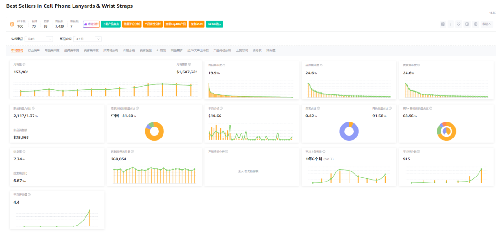Screen dimensions: 496x232
Task: Switch to the 卖家集中度 tab
Action: tap(91, 50)
